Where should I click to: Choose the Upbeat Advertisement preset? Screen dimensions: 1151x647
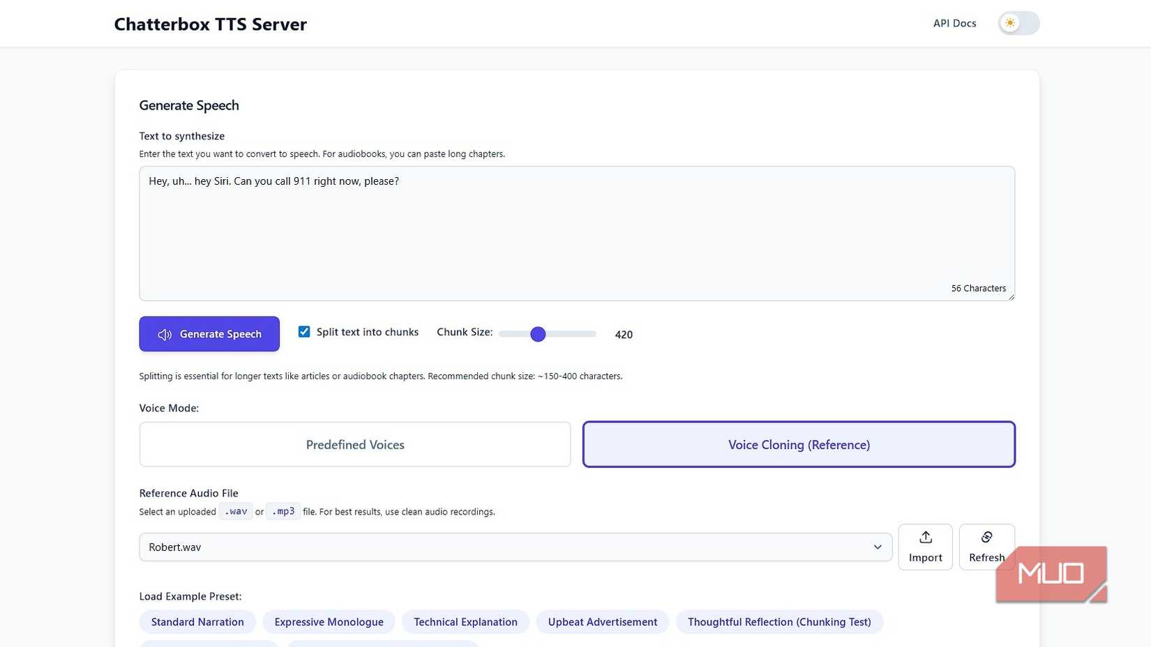(603, 622)
